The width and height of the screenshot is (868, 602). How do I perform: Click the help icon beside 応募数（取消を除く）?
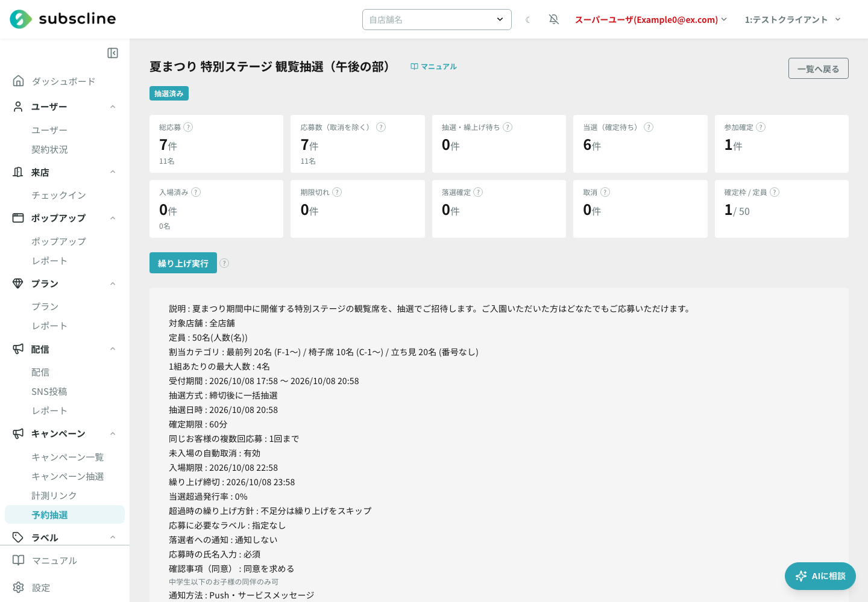[x=381, y=127]
